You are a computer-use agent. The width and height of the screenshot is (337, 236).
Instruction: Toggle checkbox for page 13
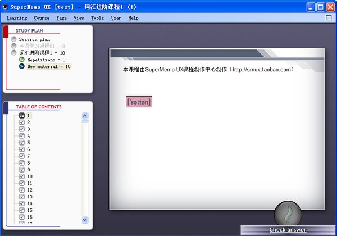[x=22, y=197]
